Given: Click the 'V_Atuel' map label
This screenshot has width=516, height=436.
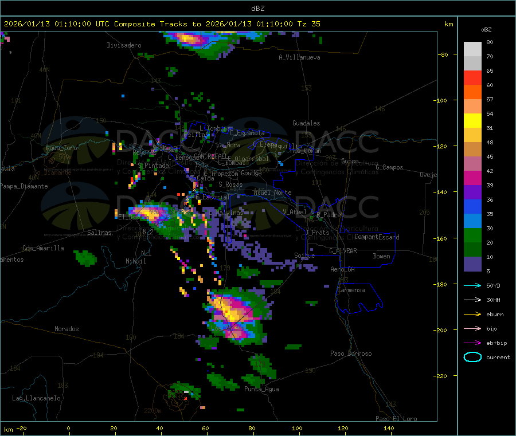Looking at the screenshot, I should point(295,212).
